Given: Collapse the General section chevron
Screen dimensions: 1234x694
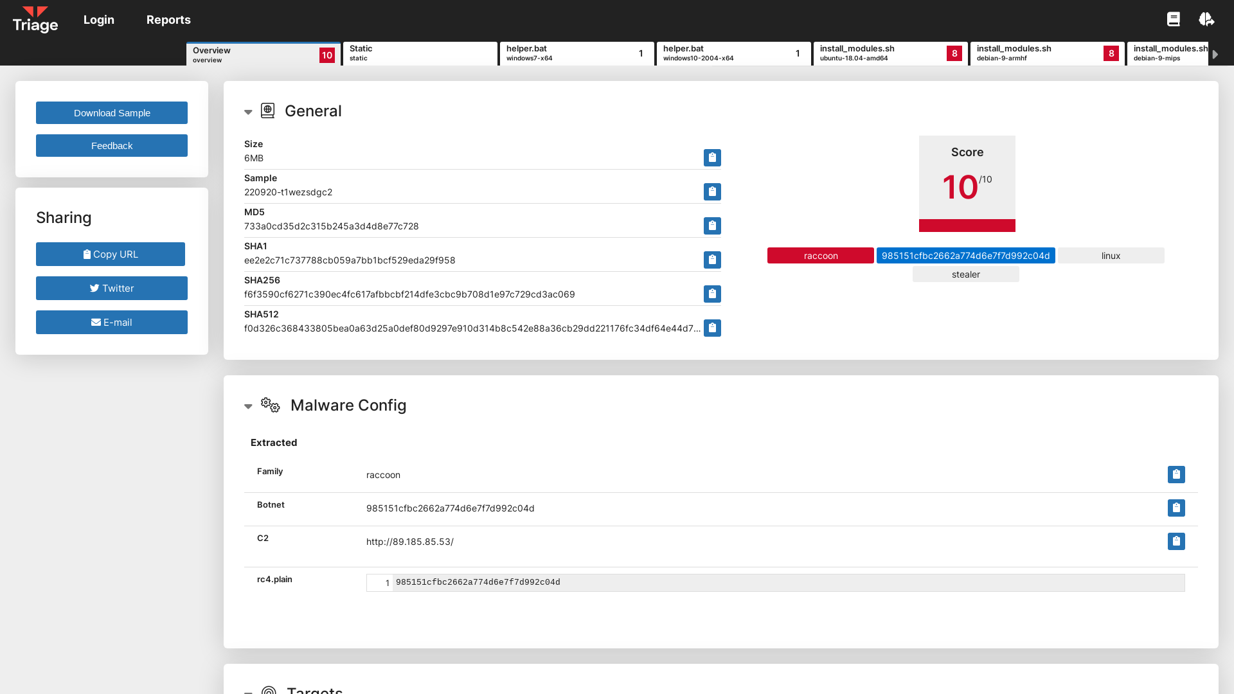Looking at the screenshot, I should pyautogui.click(x=249, y=112).
